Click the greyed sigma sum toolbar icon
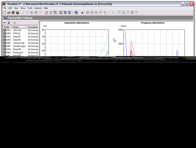This screenshot has height=148, width=196. pos(109,13)
